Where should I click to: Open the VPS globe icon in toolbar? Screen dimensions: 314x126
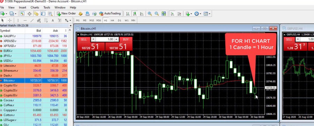(94, 14)
